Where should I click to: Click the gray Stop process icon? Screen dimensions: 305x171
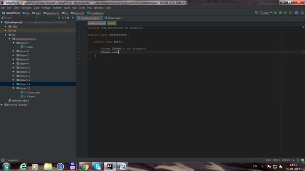[x=290, y=13]
